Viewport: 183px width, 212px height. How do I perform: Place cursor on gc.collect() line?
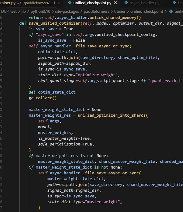(43, 98)
